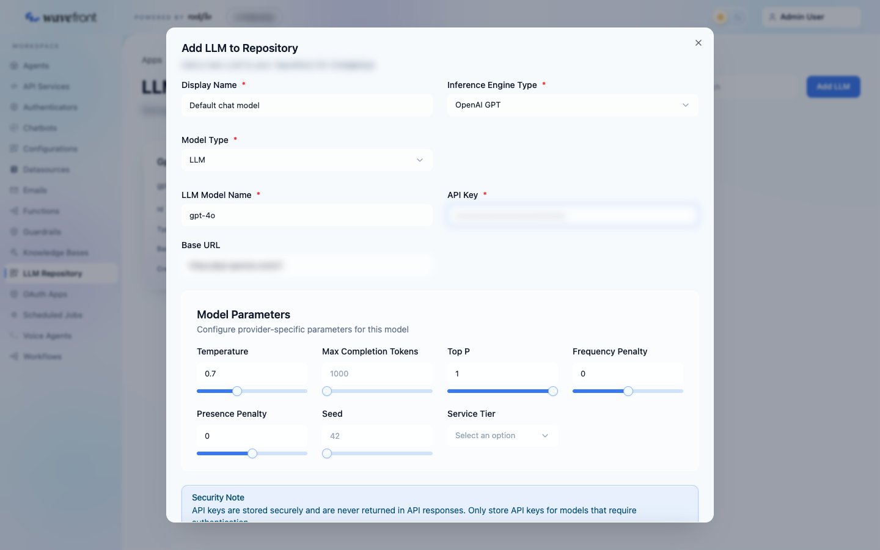This screenshot has width=880, height=550.
Task: Close the Add LLM to Repository dialog
Action: pyautogui.click(x=698, y=43)
